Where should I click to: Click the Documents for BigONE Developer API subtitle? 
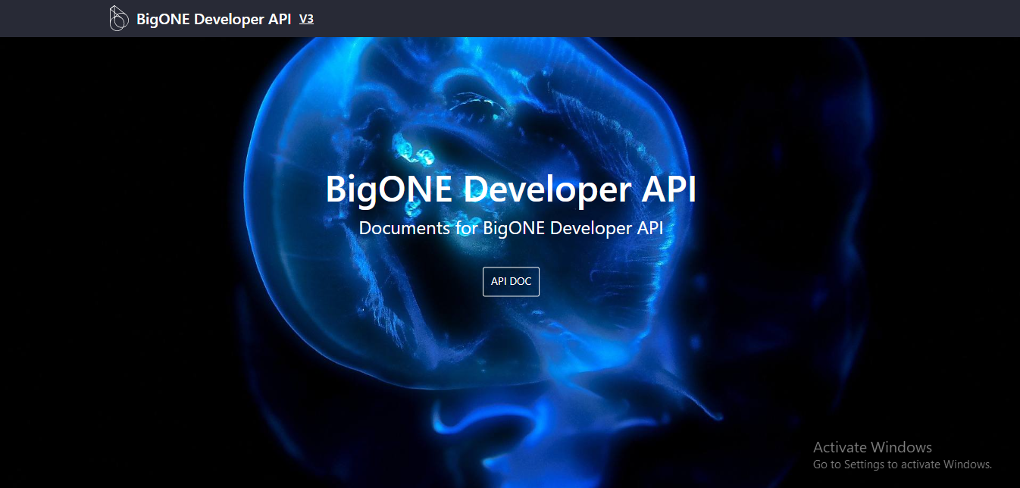coord(511,228)
